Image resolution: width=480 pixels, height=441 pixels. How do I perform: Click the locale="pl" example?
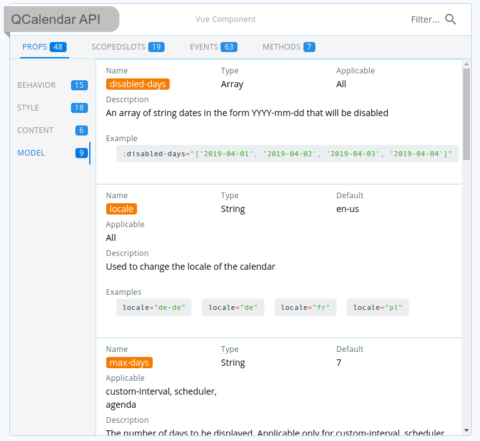[x=378, y=307]
